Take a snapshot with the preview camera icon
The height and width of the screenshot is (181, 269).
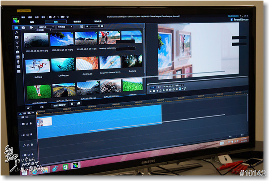coord(170,90)
